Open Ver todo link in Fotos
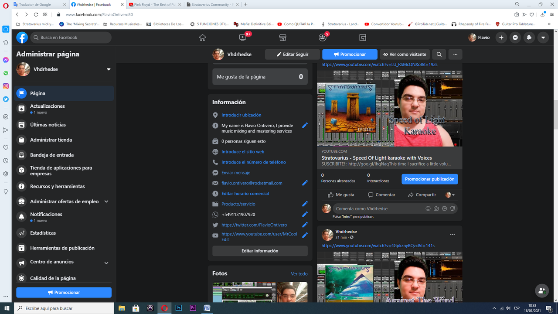558x314 pixels. click(299, 274)
